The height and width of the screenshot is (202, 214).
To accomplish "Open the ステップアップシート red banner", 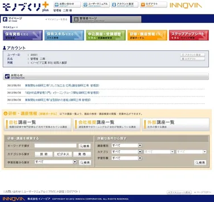I will [189, 35].
